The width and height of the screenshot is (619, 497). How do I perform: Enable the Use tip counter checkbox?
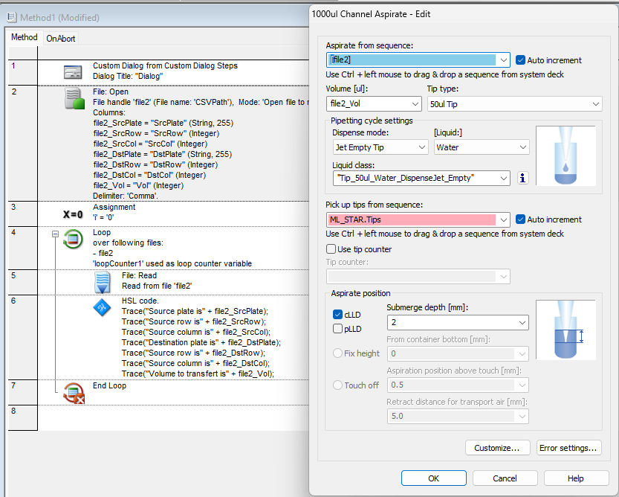click(331, 248)
